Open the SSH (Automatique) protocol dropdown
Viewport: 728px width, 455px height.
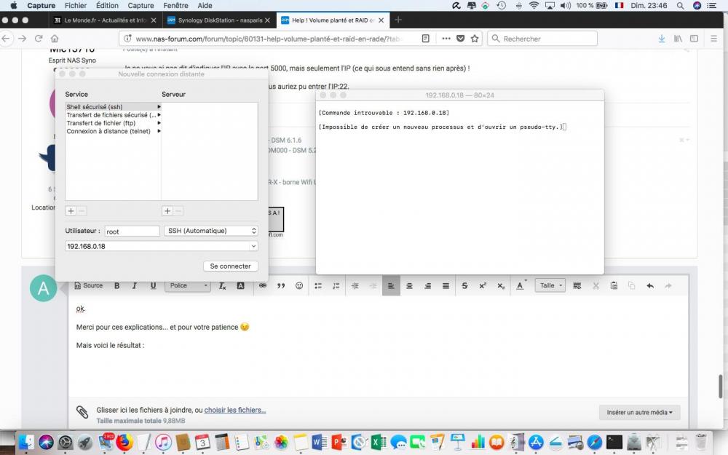211,231
